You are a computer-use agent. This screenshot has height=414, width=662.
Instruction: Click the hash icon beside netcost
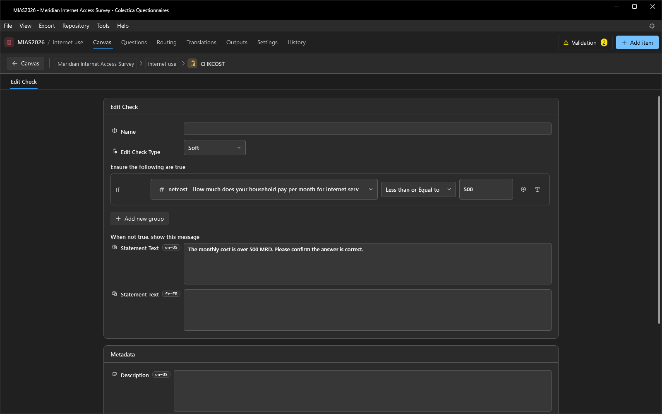tap(162, 189)
